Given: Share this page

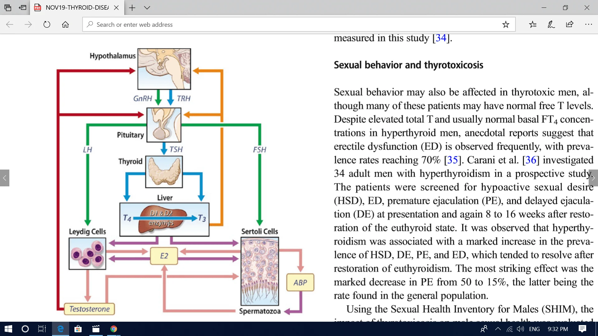Looking at the screenshot, I should point(570,24).
